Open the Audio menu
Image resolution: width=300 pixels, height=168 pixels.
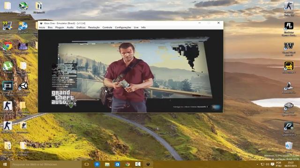pyautogui.click(x=70, y=28)
